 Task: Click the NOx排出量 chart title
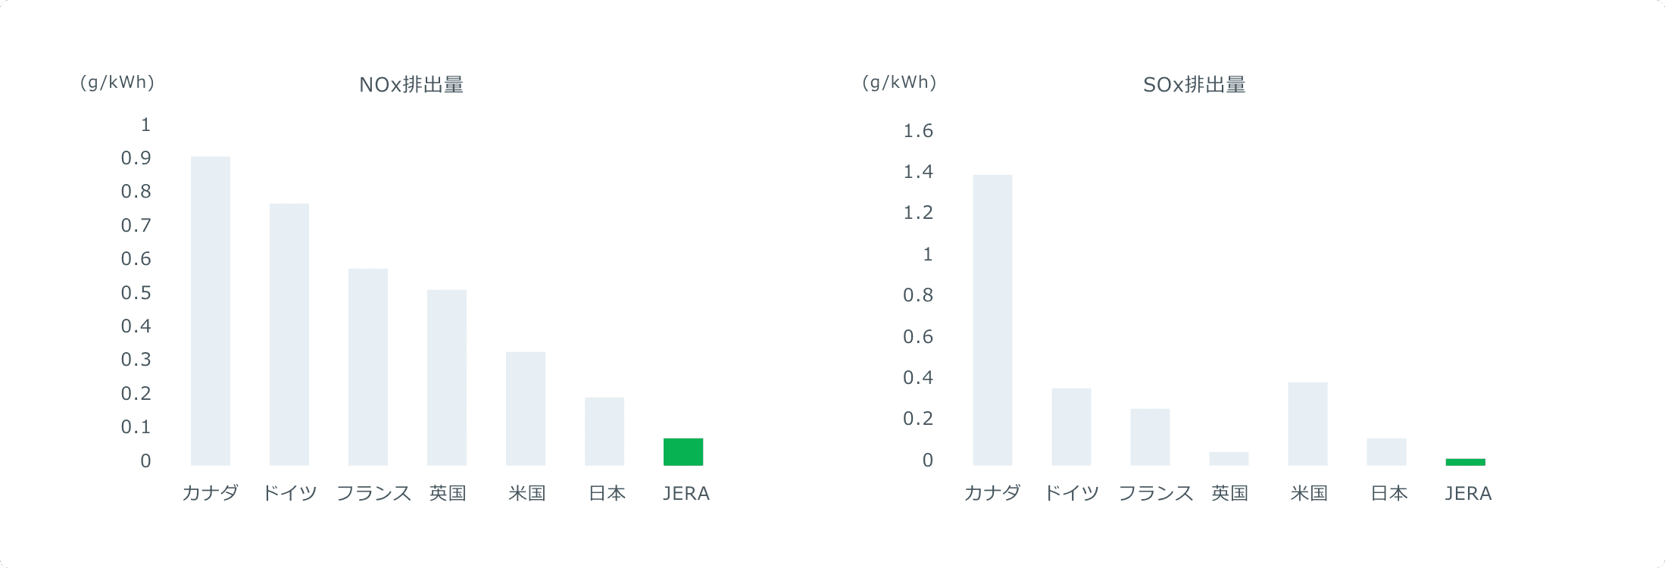click(411, 85)
